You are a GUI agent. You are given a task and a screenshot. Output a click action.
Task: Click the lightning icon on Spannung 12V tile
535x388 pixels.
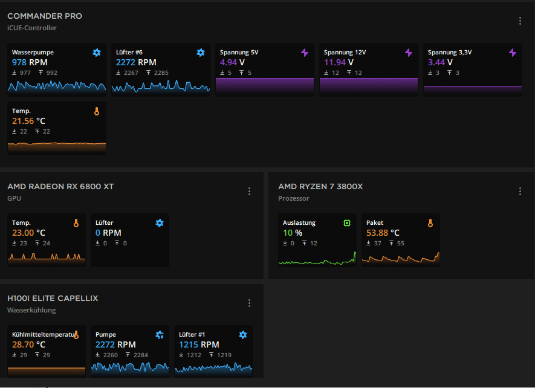tap(409, 53)
